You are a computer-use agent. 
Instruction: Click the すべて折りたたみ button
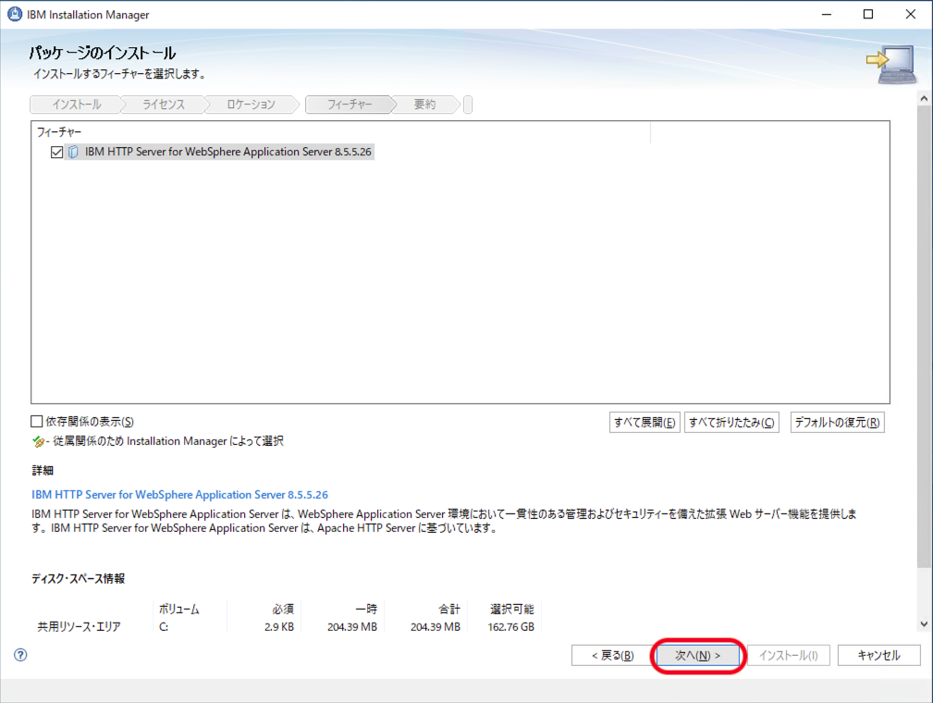pyautogui.click(x=731, y=422)
